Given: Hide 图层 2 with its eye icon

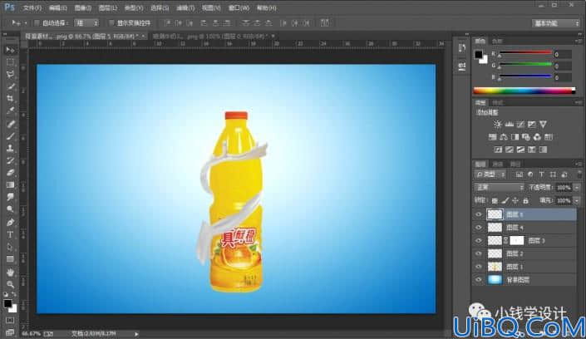Looking at the screenshot, I should click(479, 253).
